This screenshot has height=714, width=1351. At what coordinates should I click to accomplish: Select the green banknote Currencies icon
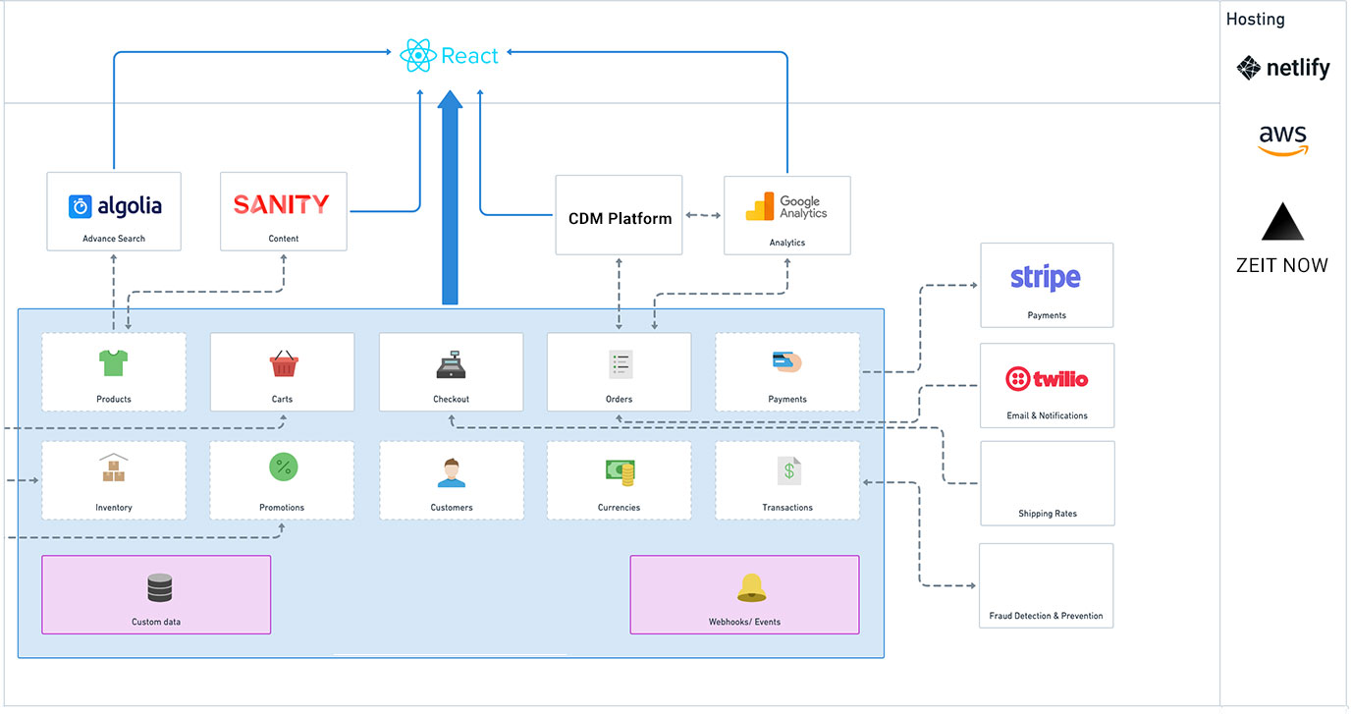(620, 472)
